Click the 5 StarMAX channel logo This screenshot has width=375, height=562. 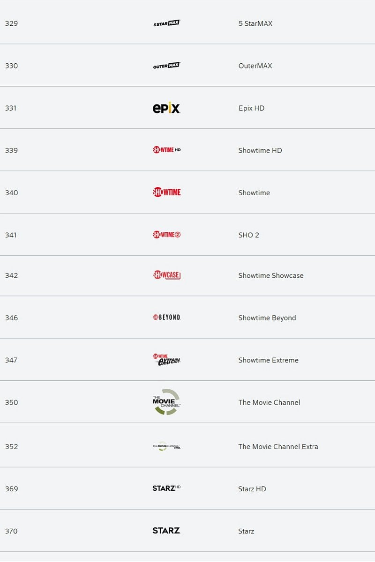pos(166,23)
